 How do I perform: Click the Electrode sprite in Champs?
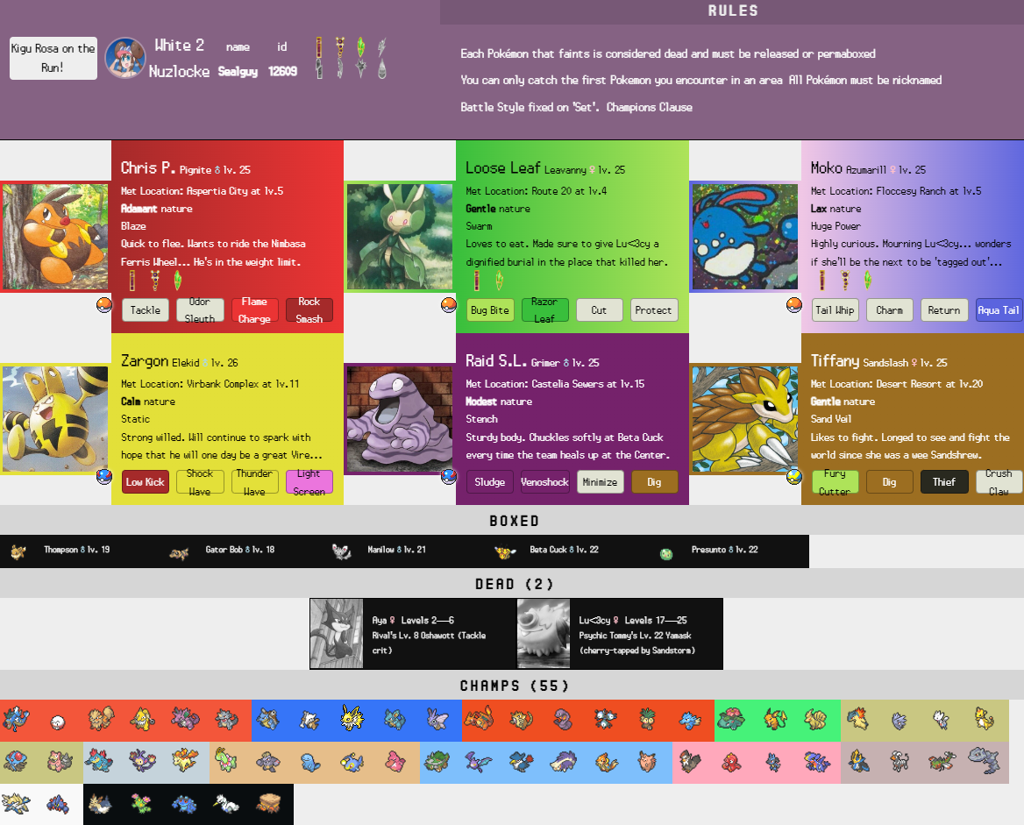tap(59, 722)
